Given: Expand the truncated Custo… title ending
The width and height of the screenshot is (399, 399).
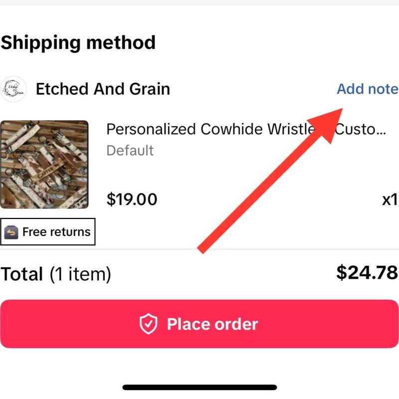Looking at the screenshot, I should 360,129.
